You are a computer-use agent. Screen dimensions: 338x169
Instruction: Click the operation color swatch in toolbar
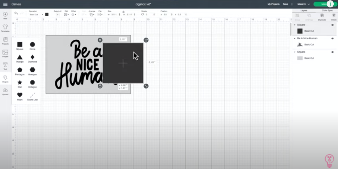pos(47,15)
